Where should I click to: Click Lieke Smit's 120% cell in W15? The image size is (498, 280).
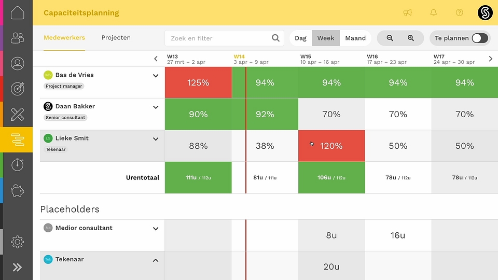click(x=331, y=146)
